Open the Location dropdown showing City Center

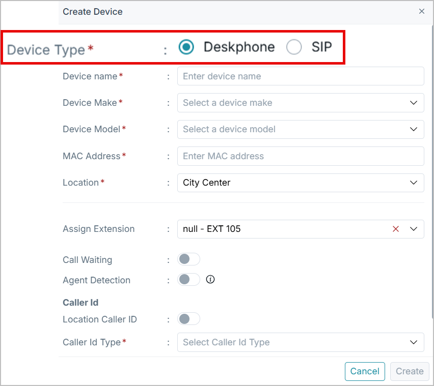[x=301, y=183]
